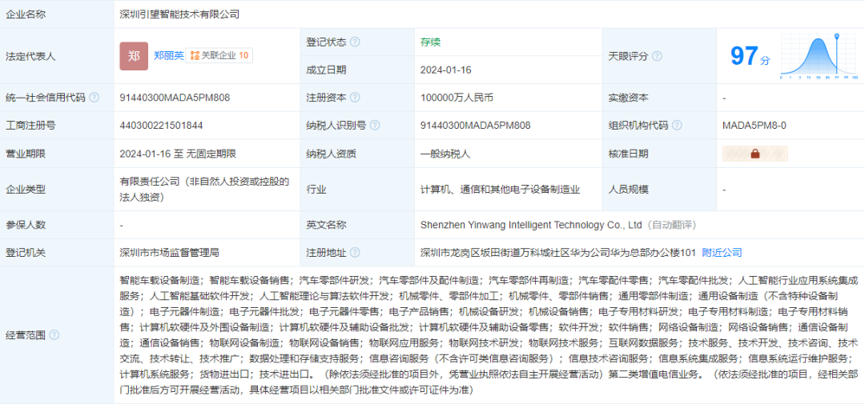The height and width of the screenshot is (404, 865).
Task: Select the organization code MADA5PM8-0
Action: pos(754,126)
